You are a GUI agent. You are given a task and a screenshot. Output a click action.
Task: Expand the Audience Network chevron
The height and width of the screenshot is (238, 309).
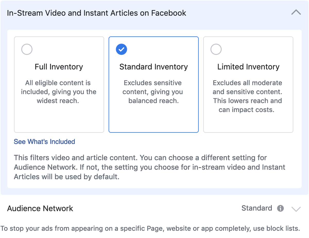tap(296, 209)
